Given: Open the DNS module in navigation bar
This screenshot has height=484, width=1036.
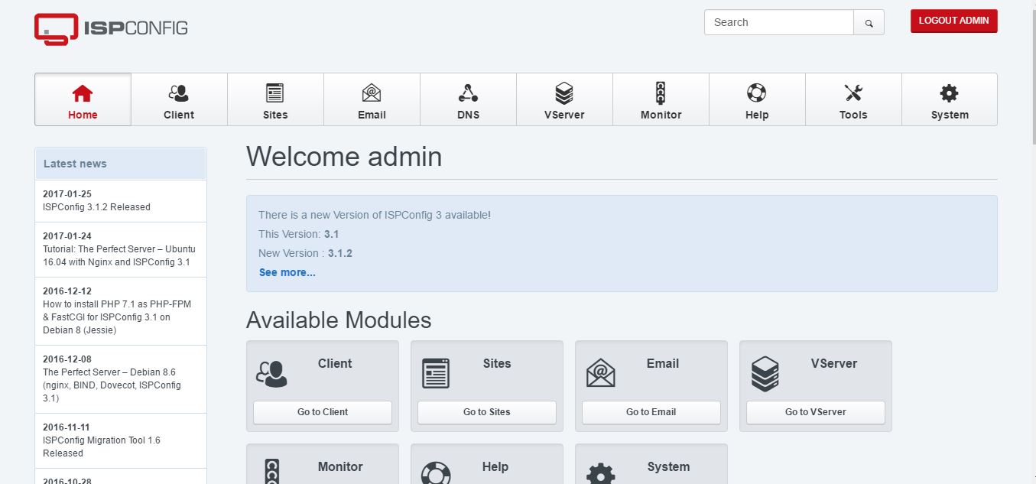Looking at the screenshot, I should [x=468, y=99].
